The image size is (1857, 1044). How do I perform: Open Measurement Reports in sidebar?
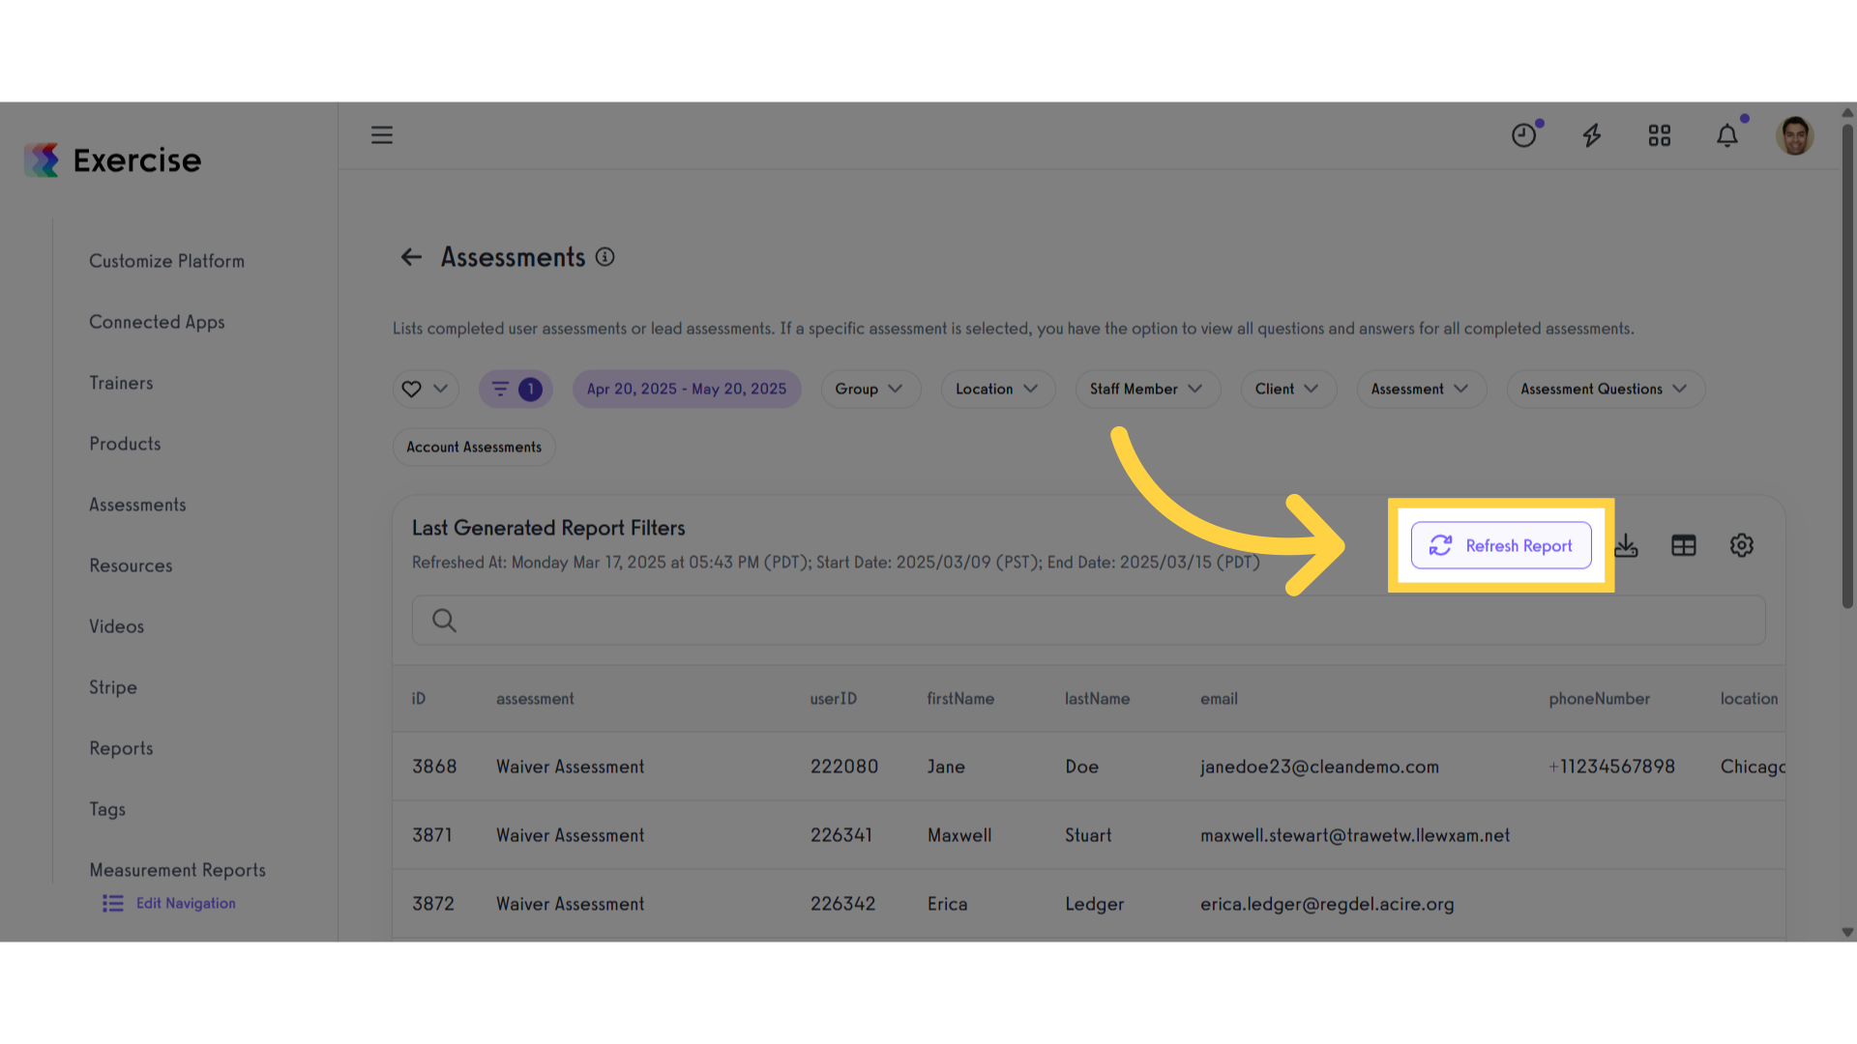(177, 870)
